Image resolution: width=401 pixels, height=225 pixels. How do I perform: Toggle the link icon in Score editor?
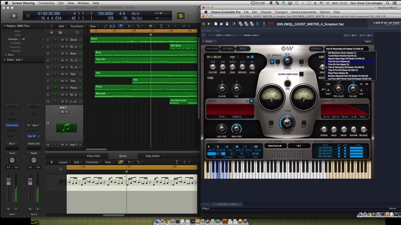(121, 162)
